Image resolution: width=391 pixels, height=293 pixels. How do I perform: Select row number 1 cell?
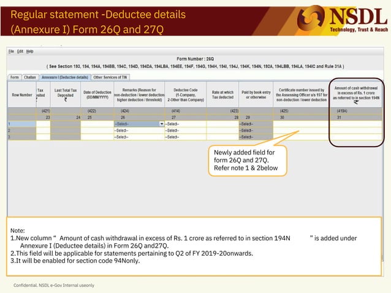(22, 124)
